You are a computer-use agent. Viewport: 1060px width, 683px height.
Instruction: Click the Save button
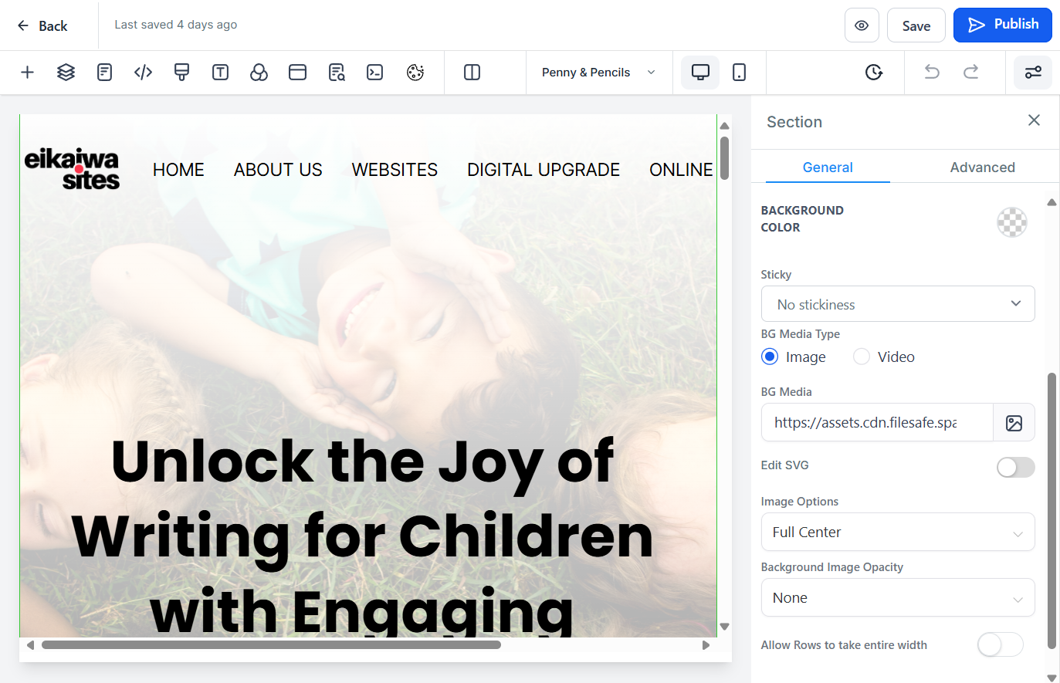(916, 25)
